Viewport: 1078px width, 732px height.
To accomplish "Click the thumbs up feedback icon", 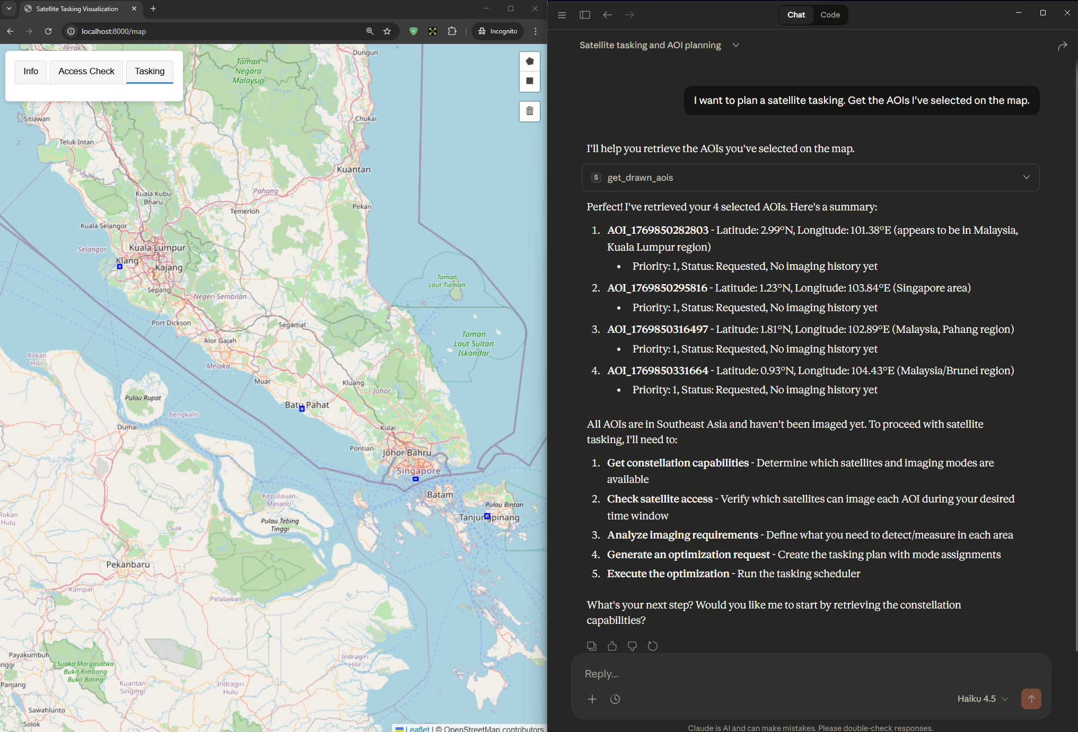I will 612,646.
